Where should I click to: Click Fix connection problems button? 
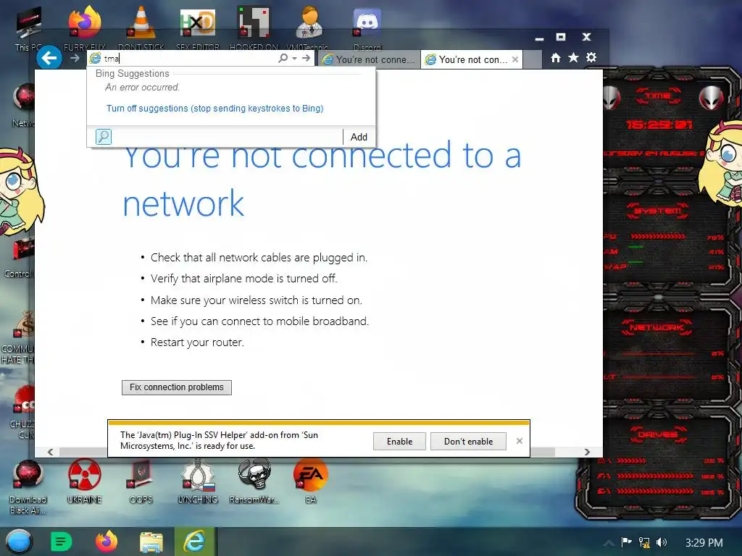[177, 387]
